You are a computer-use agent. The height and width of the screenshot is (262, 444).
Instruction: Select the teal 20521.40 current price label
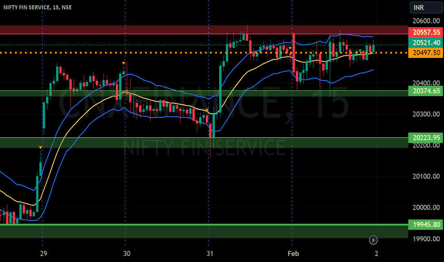(426, 43)
